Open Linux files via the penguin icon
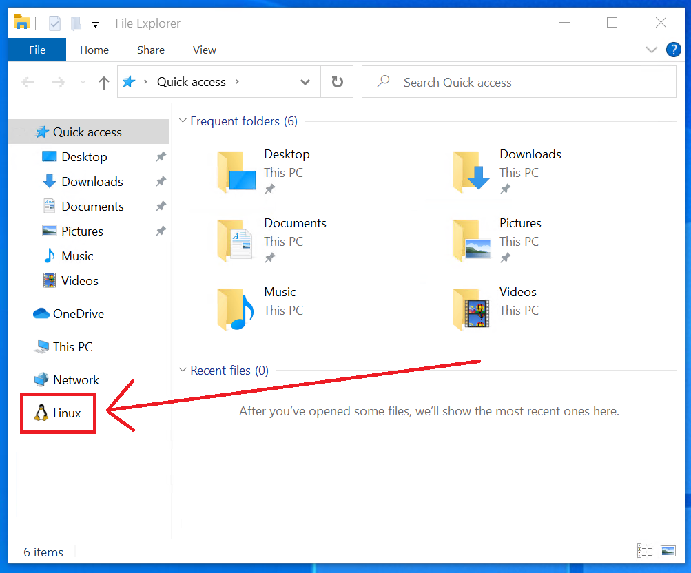The height and width of the screenshot is (573, 691). 58,413
